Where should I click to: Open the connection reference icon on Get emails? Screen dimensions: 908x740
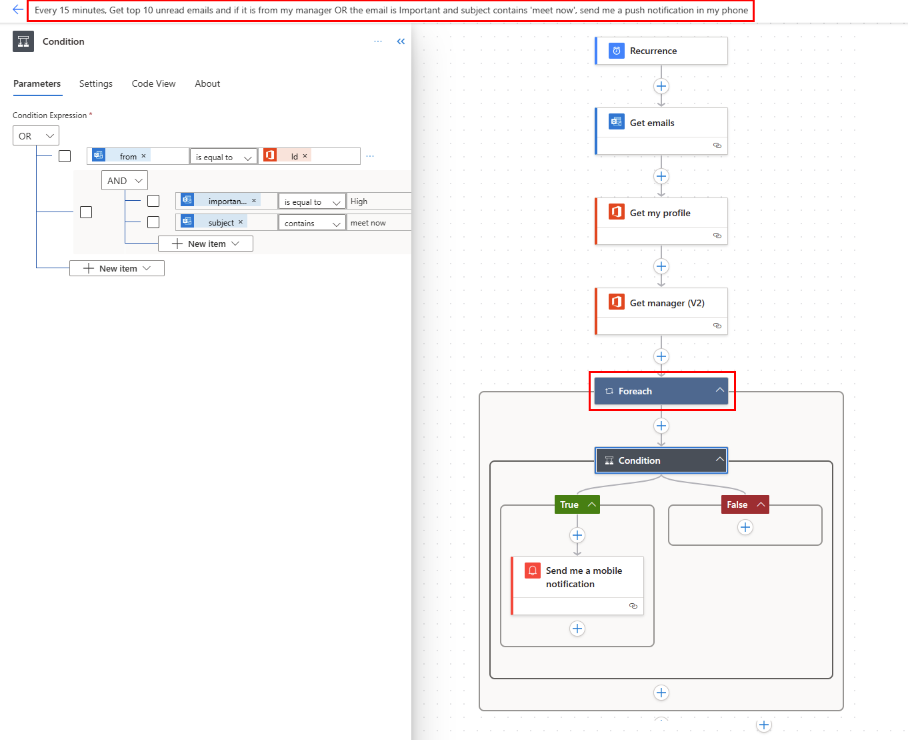(x=717, y=145)
